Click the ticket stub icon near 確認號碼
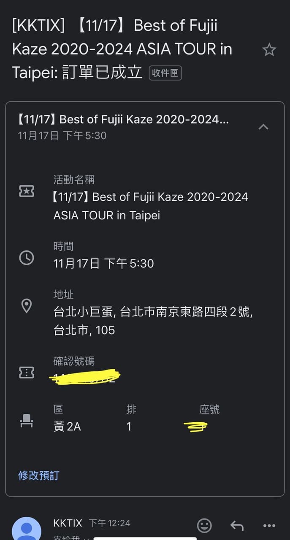This screenshot has width=290, height=540. pyautogui.click(x=27, y=373)
